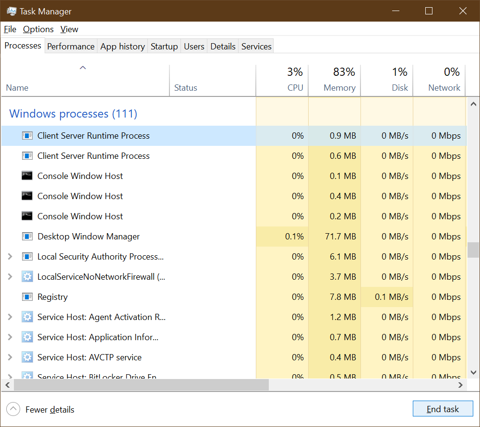
Task: Click the Registry process icon
Action: click(27, 297)
